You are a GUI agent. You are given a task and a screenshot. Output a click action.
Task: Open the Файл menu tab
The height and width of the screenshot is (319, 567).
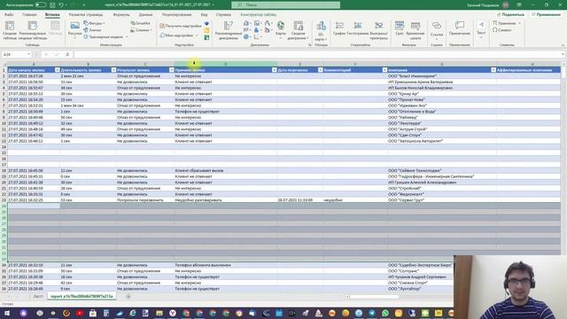coord(9,15)
